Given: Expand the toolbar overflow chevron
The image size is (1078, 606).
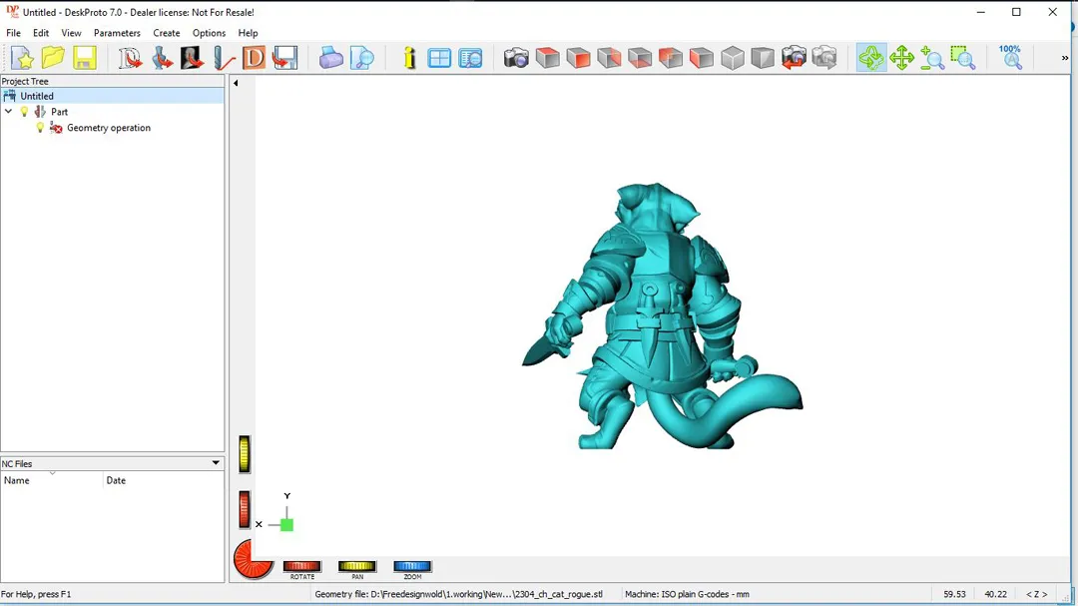Looking at the screenshot, I should pyautogui.click(x=1065, y=59).
